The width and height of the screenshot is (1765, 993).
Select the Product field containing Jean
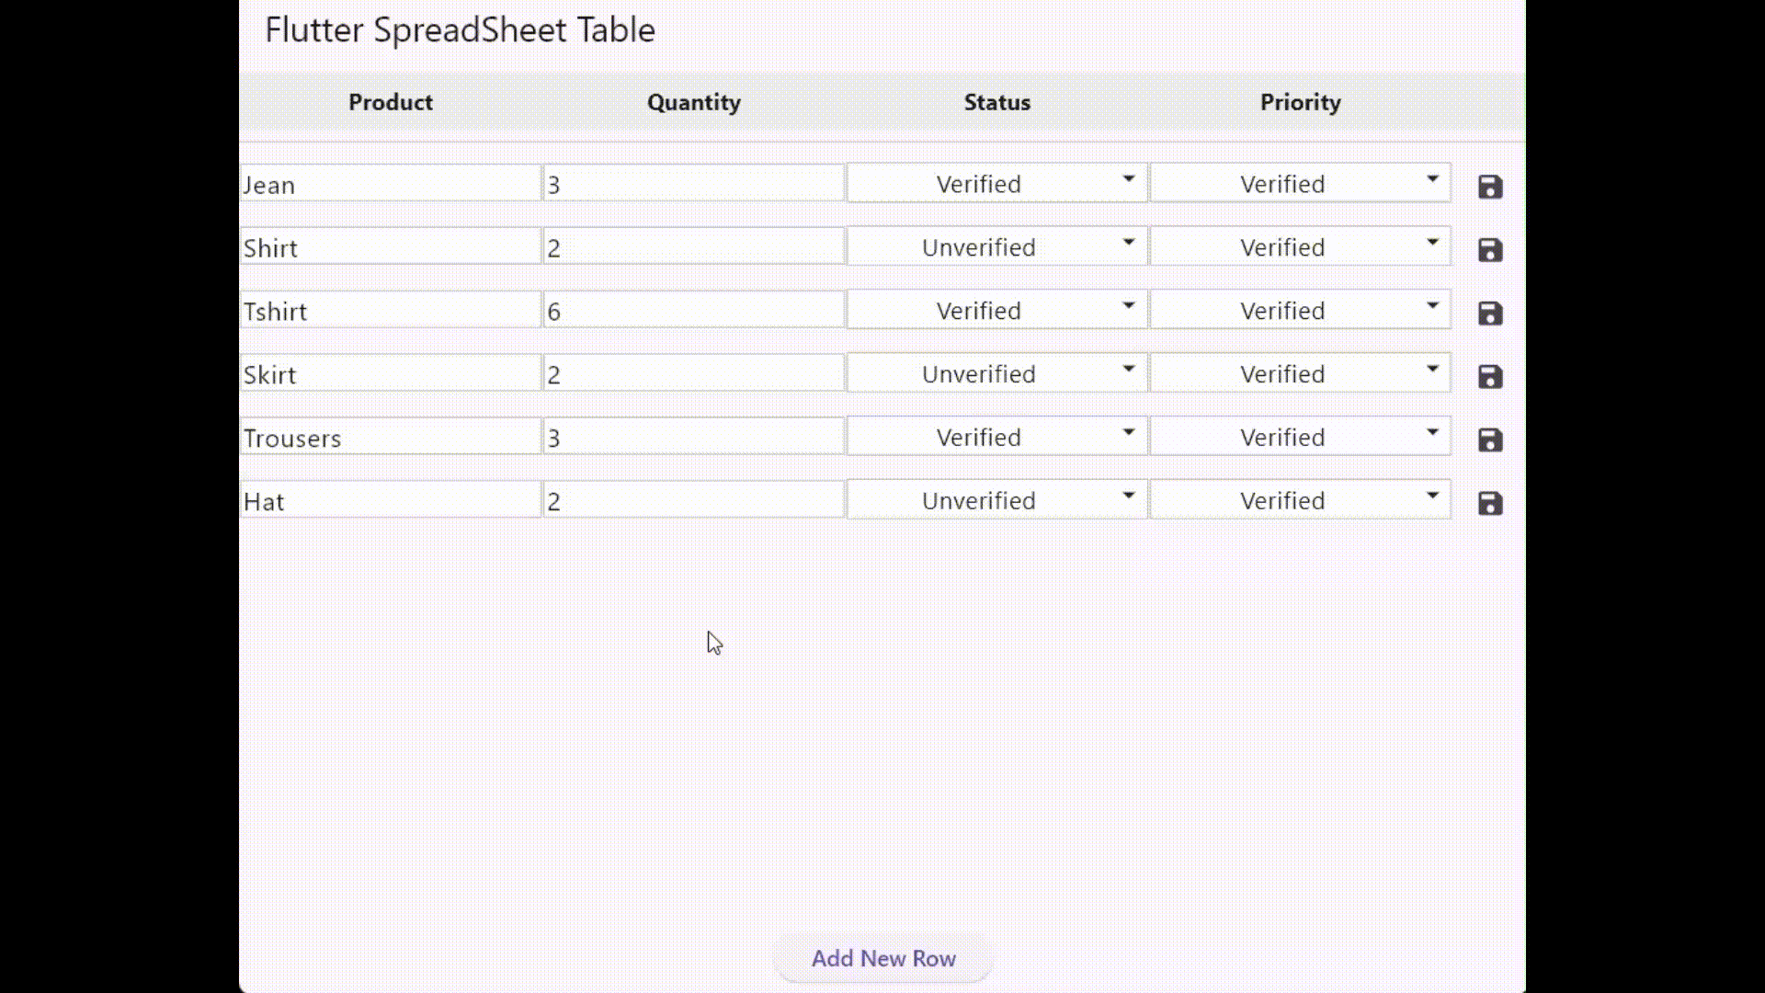[x=390, y=183]
